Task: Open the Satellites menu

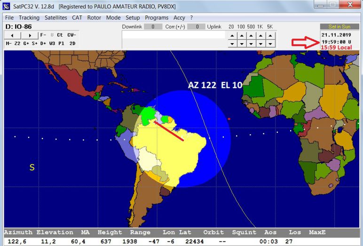Action: [56, 17]
